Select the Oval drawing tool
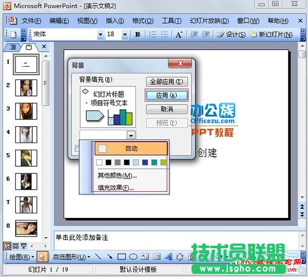The image size is (308, 277). [x=133, y=256]
